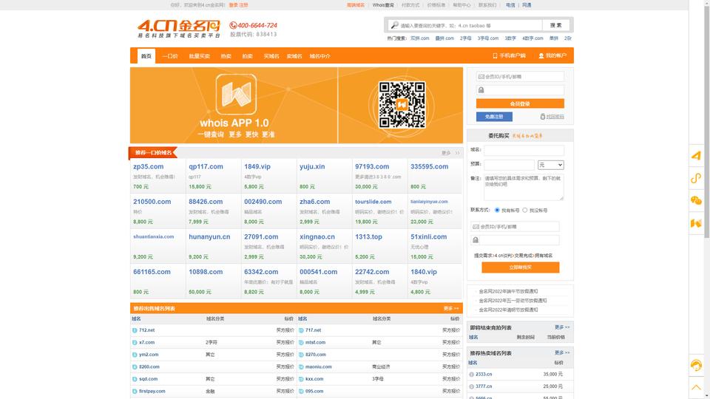Click the blue free registration button
This screenshot has width=710, height=399.
494,117
